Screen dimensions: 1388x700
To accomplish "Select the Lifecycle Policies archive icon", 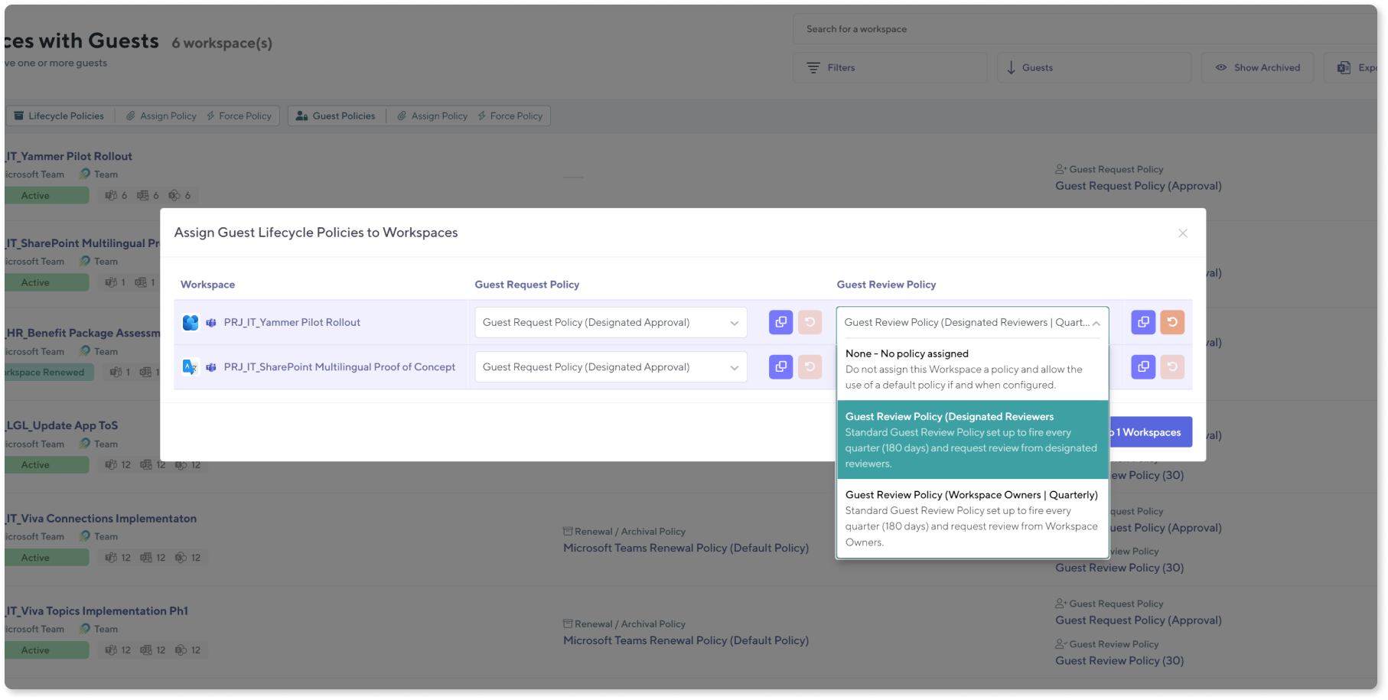I will click(x=18, y=116).
